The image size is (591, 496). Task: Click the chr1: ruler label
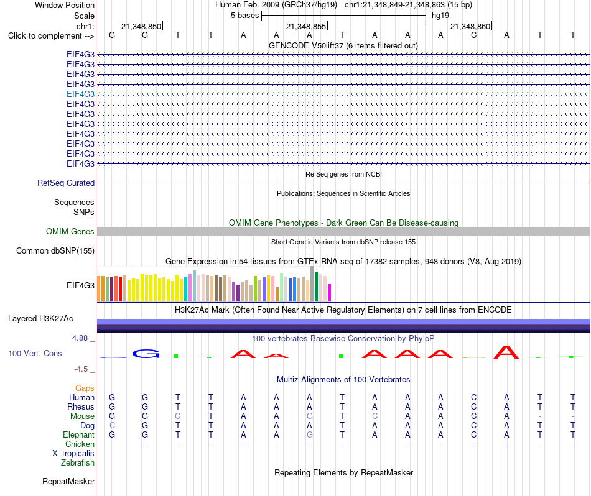85,26
